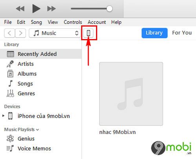Start playback with the Play button

click(x=36, y=9)
